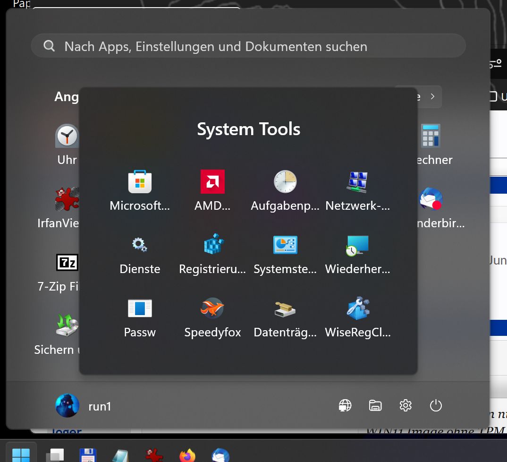Click the System Tools folder title
Viewport: 507px width, 462px height.
click(249, 129)
